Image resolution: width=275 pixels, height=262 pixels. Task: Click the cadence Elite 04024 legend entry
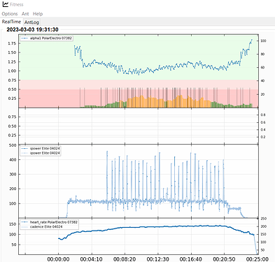[x=42, y=226]
